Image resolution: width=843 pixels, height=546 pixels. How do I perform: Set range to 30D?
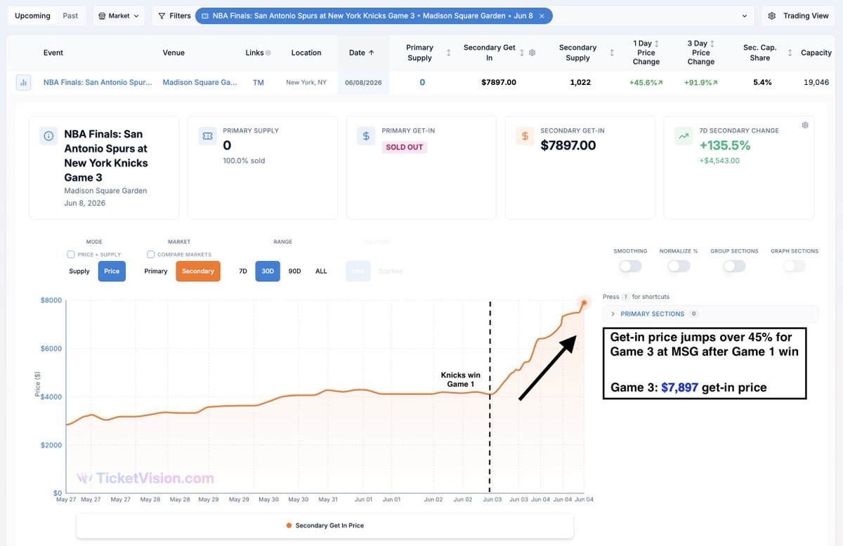click(x=268, y=271)
